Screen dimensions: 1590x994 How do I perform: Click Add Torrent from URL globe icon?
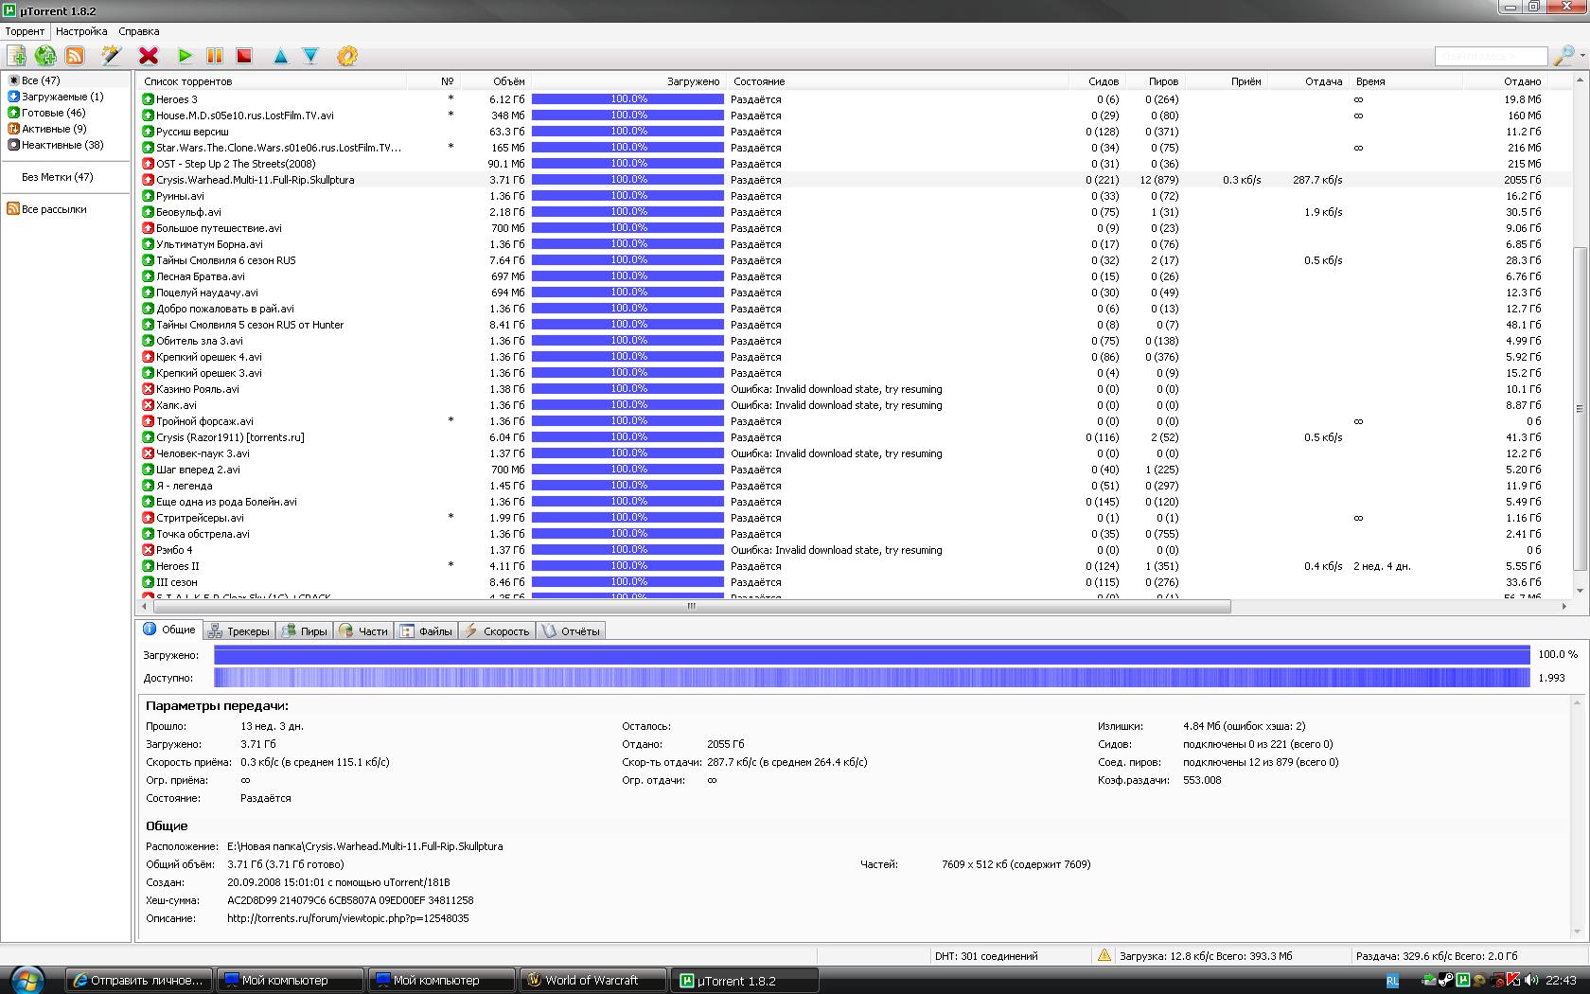45,56
